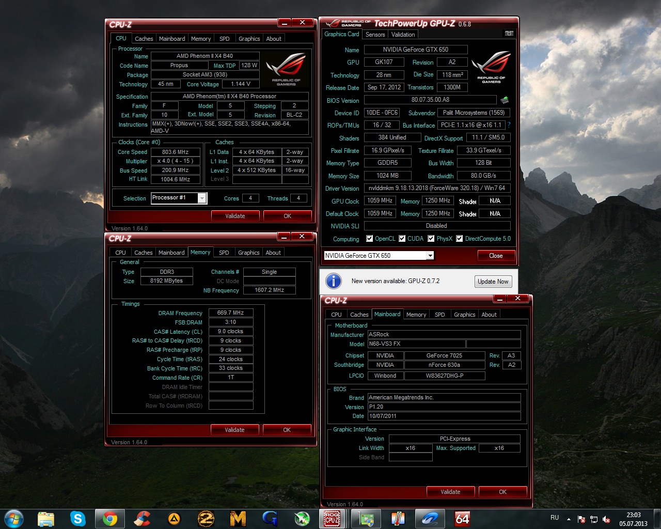Click the ROG CPU-Z taskbar icon
The width and height of the screenshot is (661, 529).
click(x=332, y=518)
